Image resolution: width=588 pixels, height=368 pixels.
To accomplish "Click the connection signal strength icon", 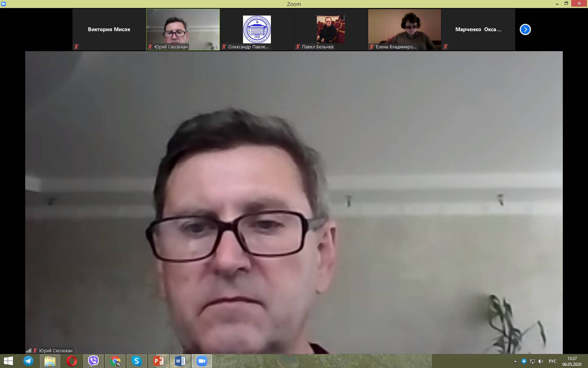I will (x=28, y=350).
